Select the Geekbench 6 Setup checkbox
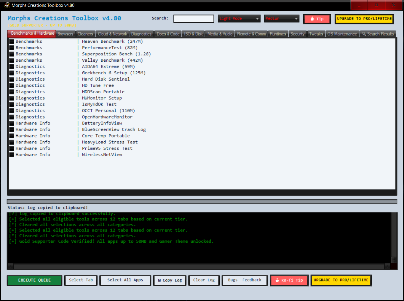The height and width of the screenshot is (301, 404). 12,73
